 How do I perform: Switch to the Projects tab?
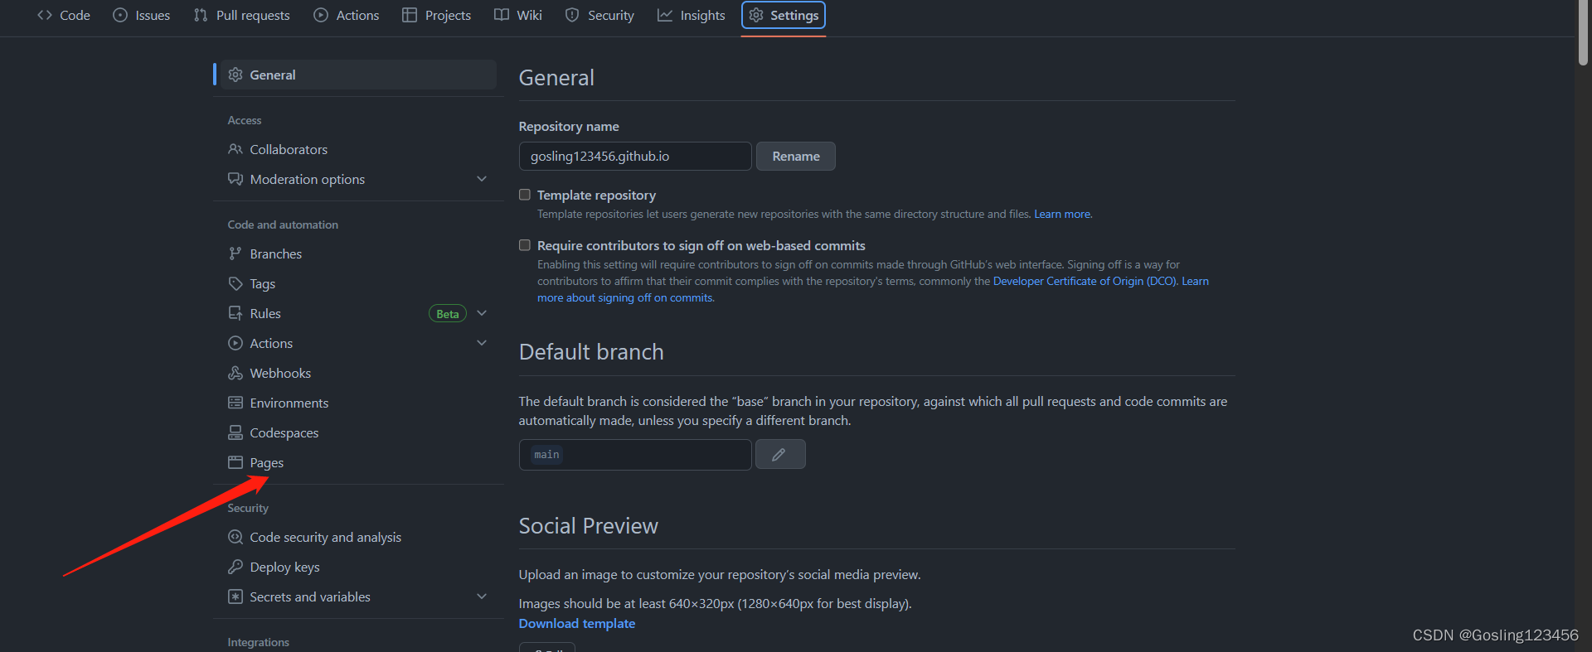point(437,15)
